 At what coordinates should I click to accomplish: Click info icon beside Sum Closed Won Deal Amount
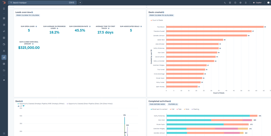pos(33,44)
